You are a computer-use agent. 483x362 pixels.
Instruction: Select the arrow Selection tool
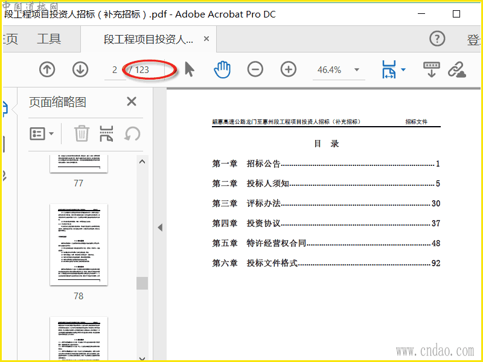point(190,69)
